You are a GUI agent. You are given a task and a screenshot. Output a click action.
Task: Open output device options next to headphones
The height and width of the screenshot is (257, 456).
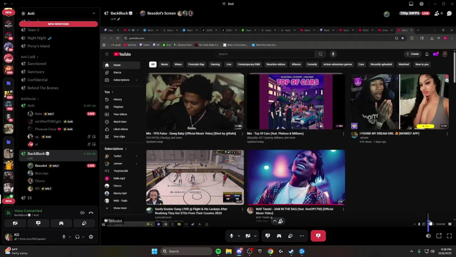[x=83, y=237]
